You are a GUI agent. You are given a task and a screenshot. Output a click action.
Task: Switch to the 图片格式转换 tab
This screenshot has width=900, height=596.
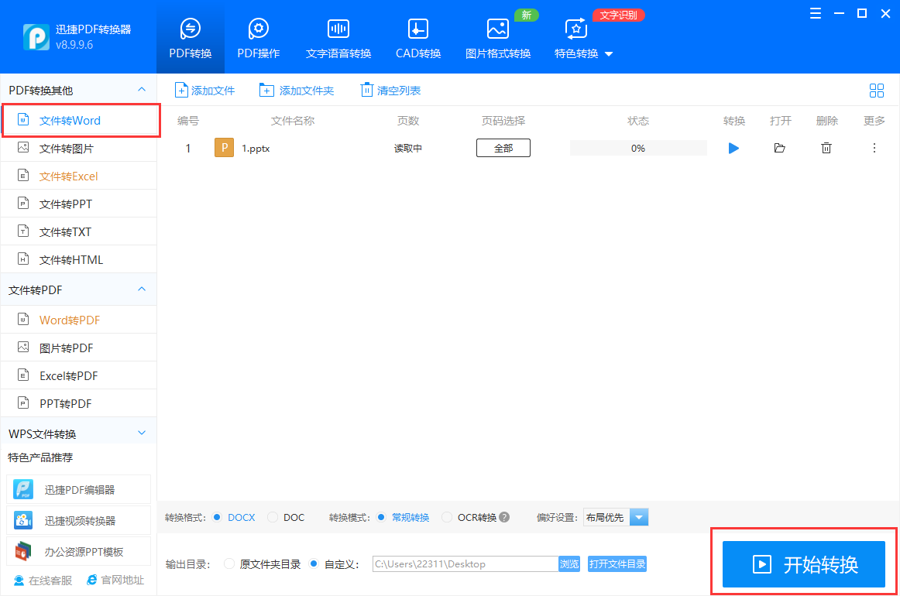coord(497,36)
